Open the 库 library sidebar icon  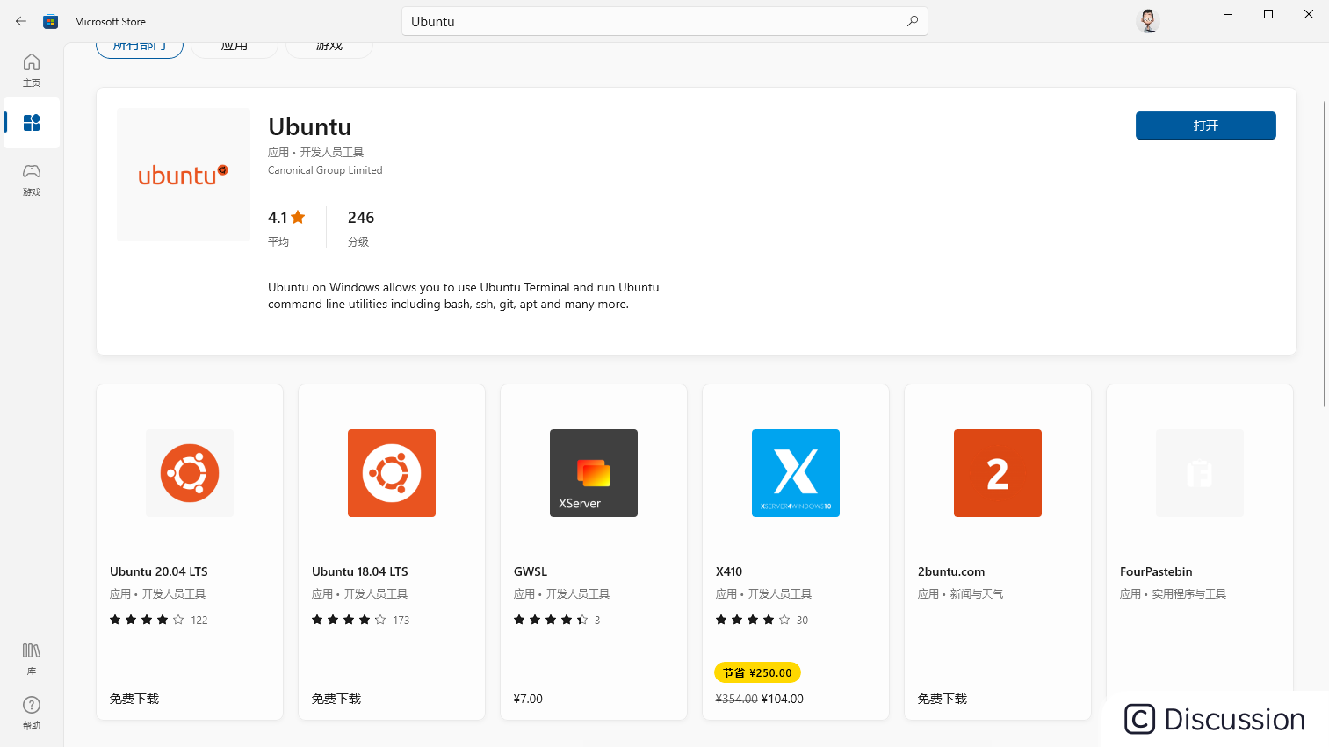[x=32, y=658]
